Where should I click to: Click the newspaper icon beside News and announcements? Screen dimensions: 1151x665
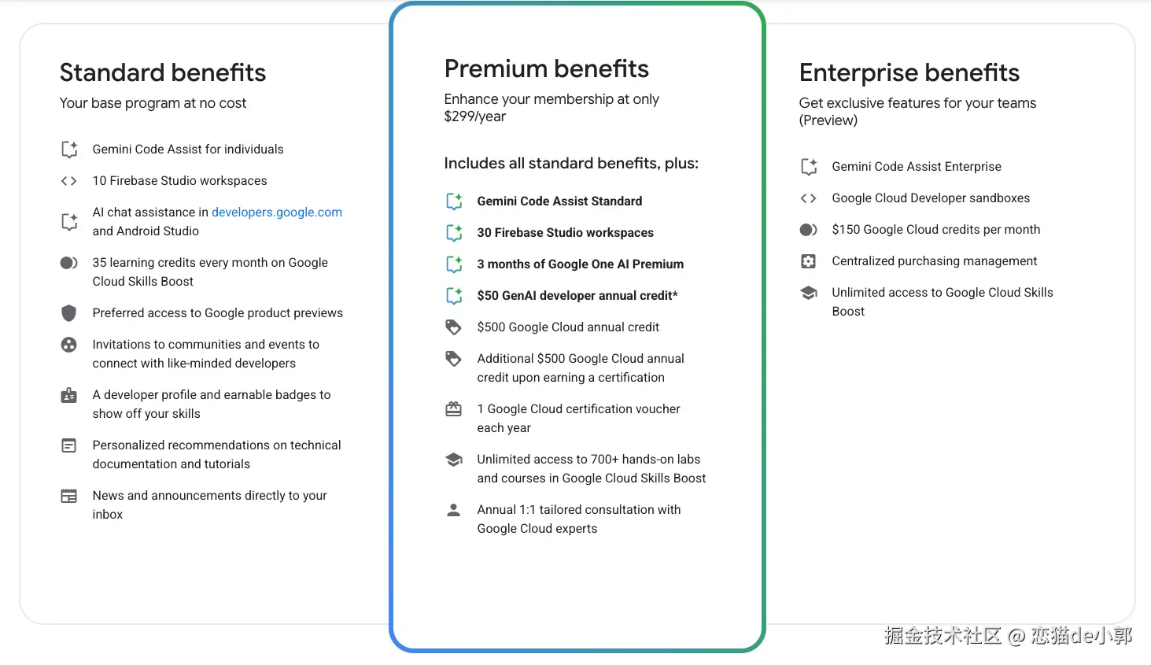[x=69, y=496]
